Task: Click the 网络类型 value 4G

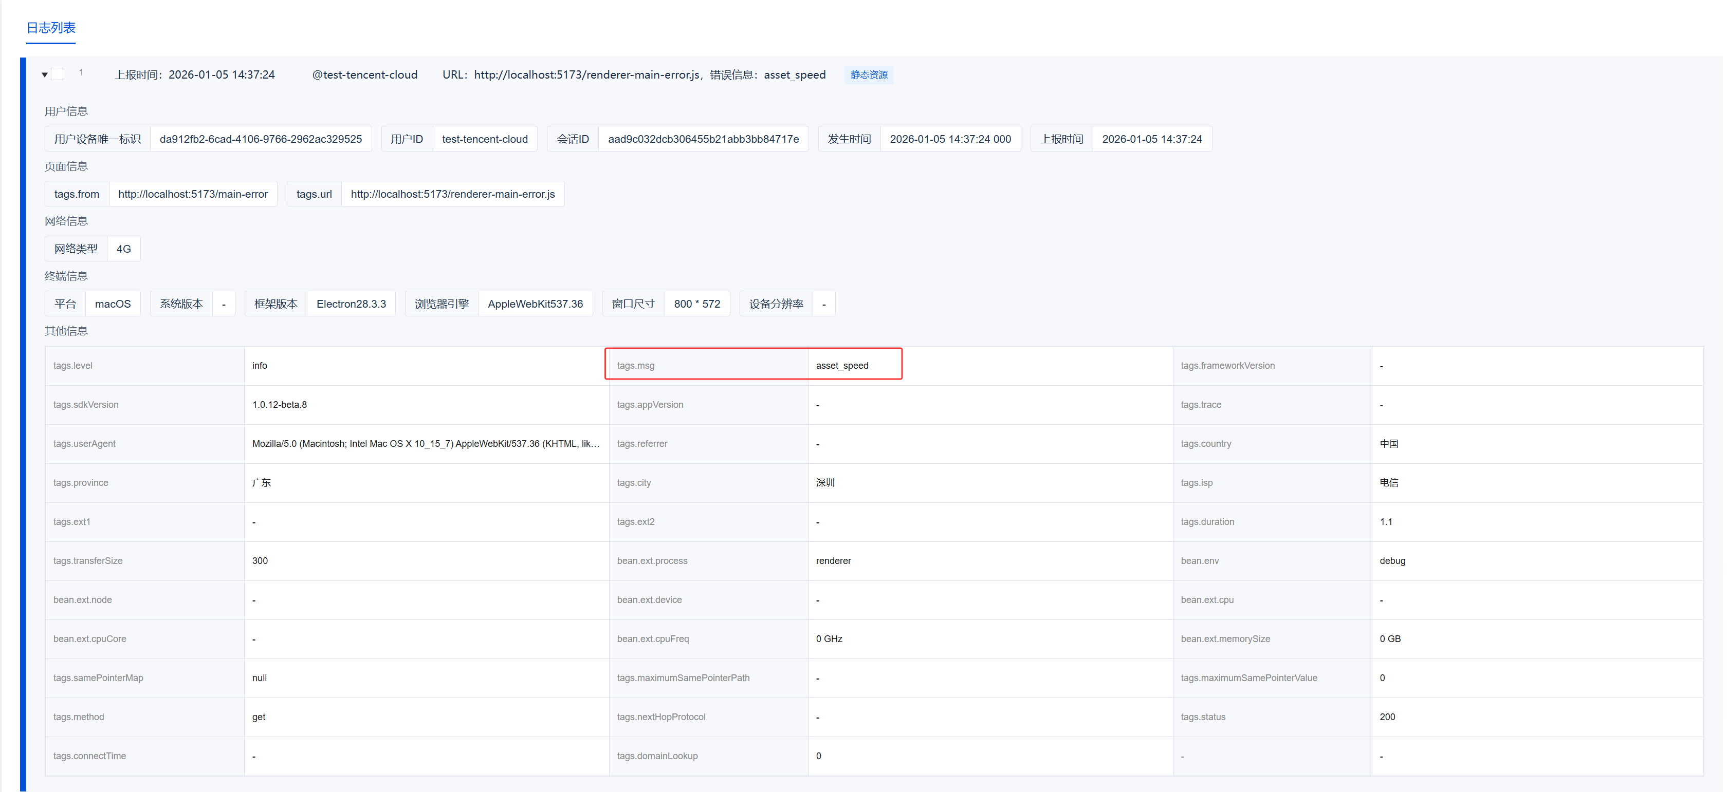Action: [123, 249]
